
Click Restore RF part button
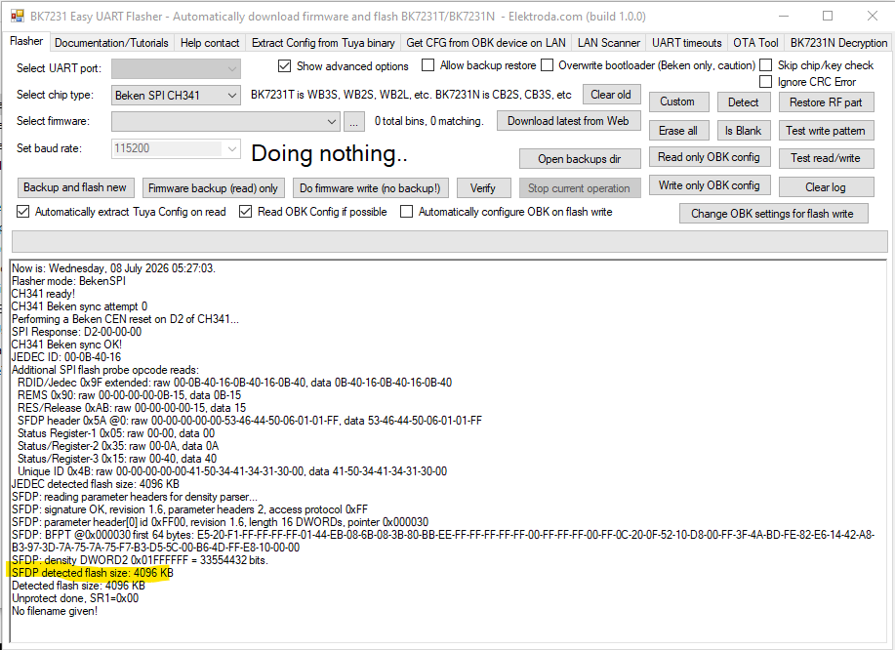point(826,102)
